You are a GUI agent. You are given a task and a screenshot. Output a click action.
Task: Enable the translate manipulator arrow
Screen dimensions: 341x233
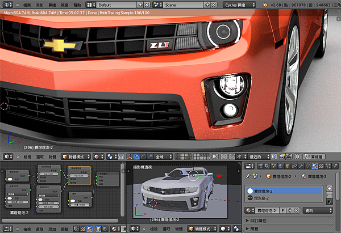[x=136, y=156]
